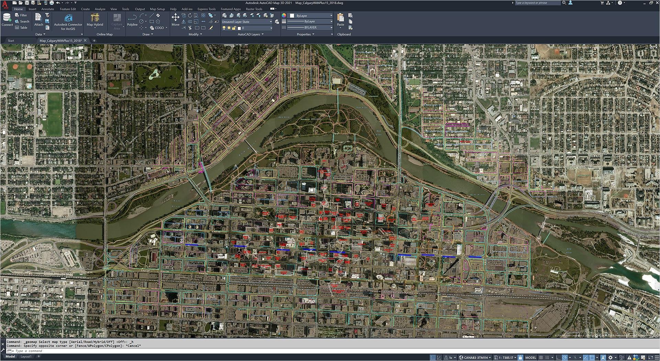Screen dimensions: 660x361
Task: Switch to the Layout1 tab
Action: tap(26, 357)
